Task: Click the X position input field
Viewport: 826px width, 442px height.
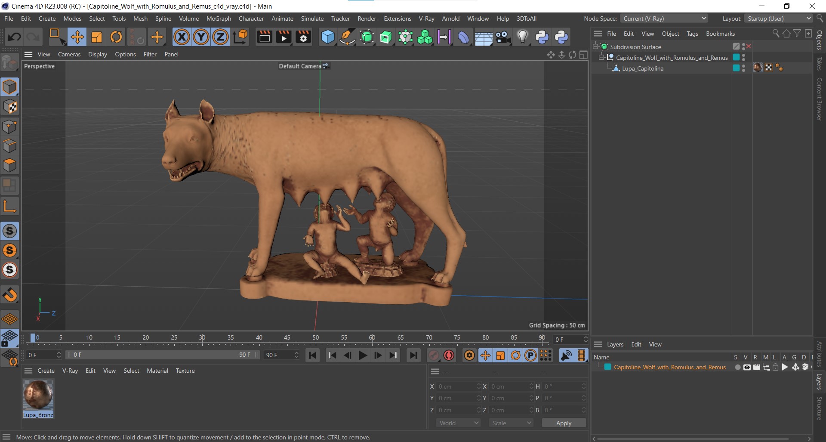Action: 458,386
